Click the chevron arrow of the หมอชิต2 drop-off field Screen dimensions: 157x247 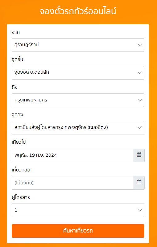(x=140, y=128)
